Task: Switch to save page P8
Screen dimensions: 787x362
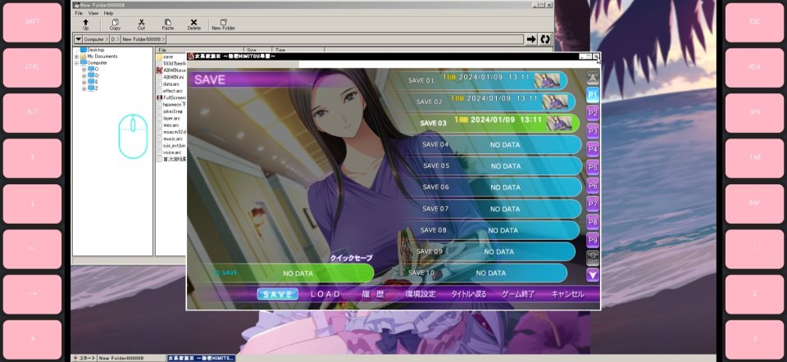Action: (x=593, y=222)
